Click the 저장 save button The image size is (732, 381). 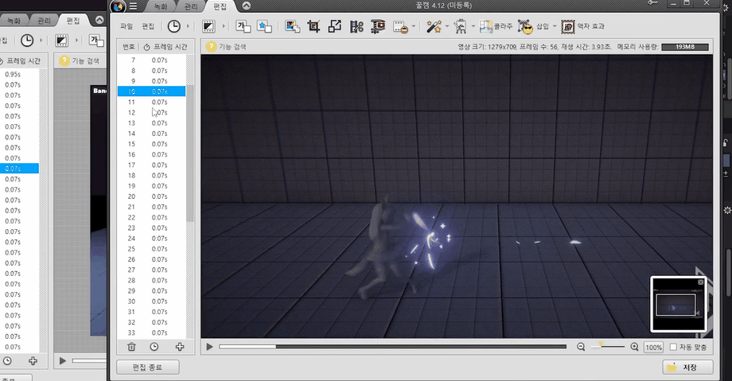(687, 367)
